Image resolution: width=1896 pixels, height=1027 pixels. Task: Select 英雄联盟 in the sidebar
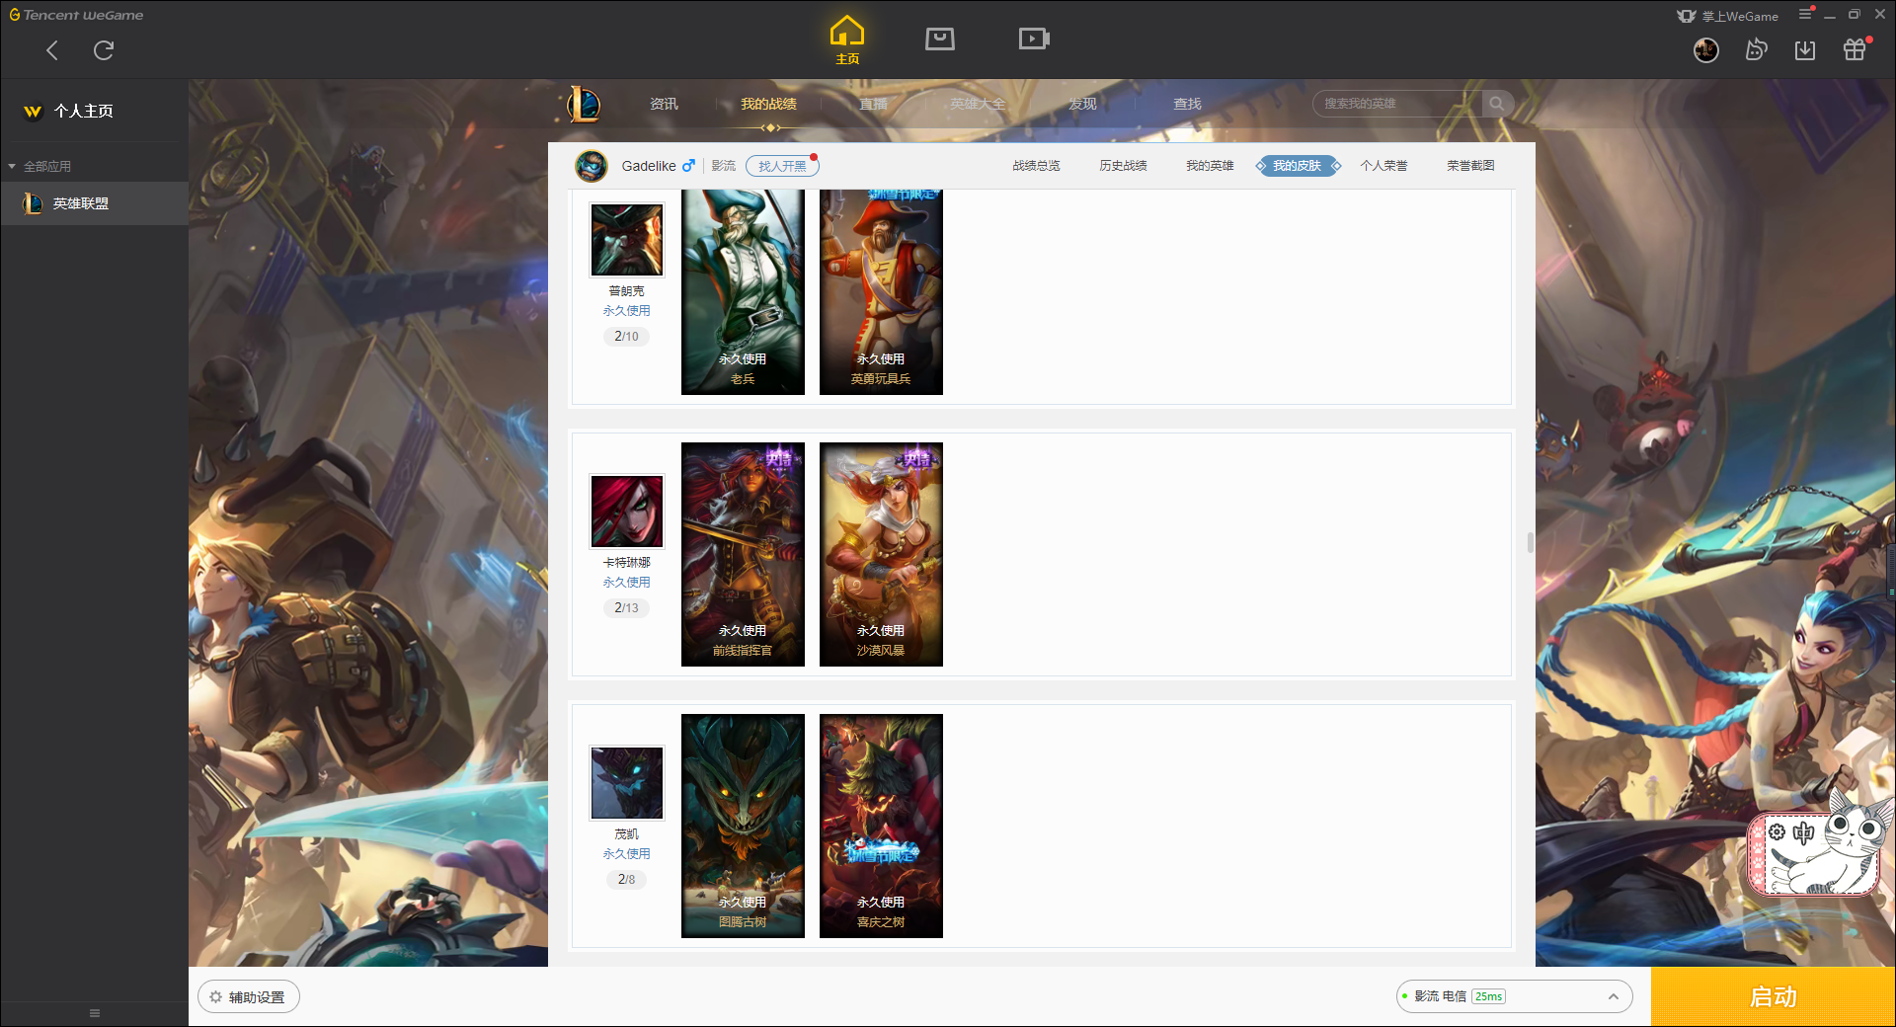(94, 203)
